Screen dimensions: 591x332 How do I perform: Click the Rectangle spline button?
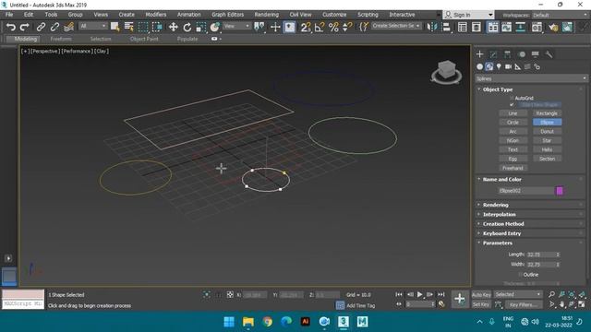(x=547, y=113)
